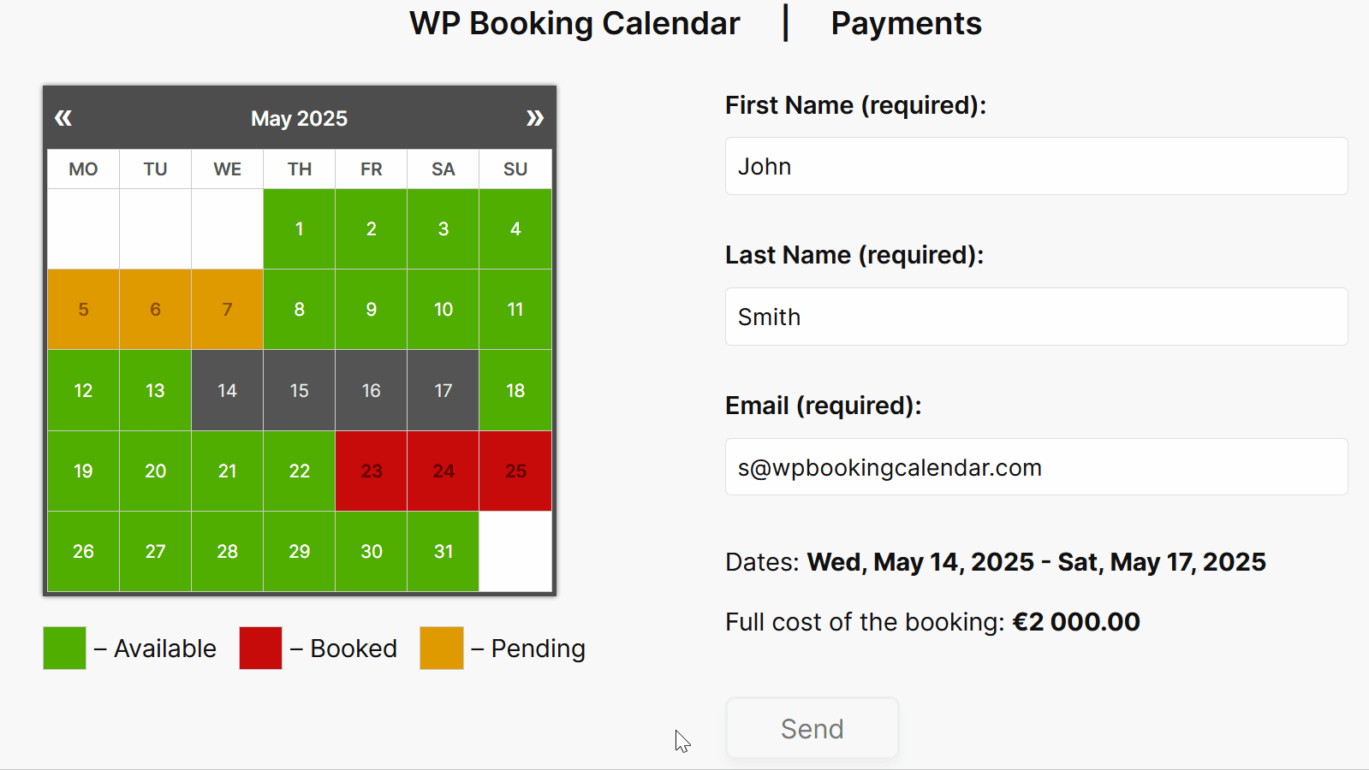
Task: Click the Last Name field containing Smith
Action: tap(1036, 317)
